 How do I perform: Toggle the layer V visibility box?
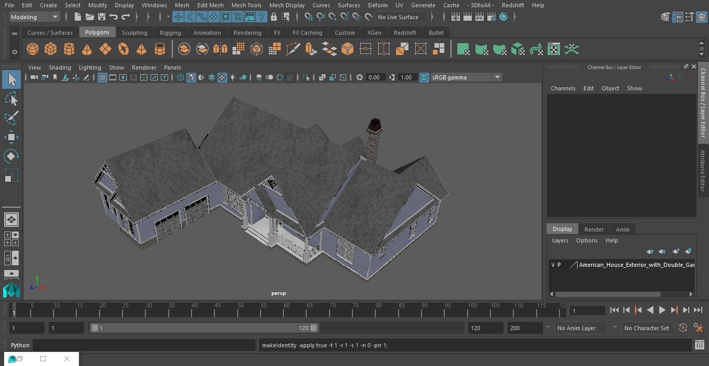553,265
